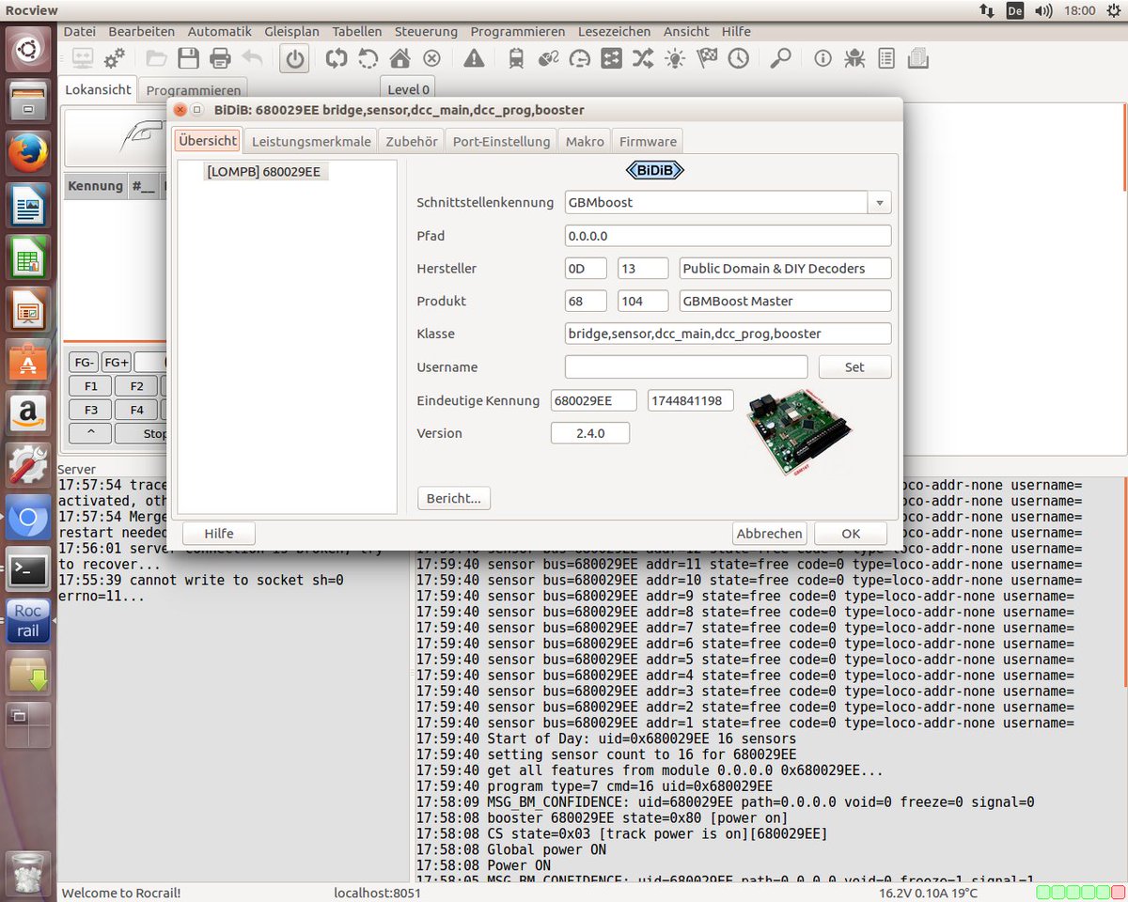1128x902 pixels.
Task: Open the Firmware tab
Action: [648, 142]
